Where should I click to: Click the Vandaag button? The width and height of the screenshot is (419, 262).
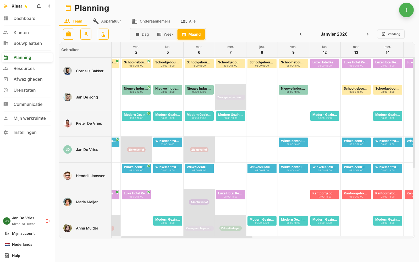tap(391, 34)
